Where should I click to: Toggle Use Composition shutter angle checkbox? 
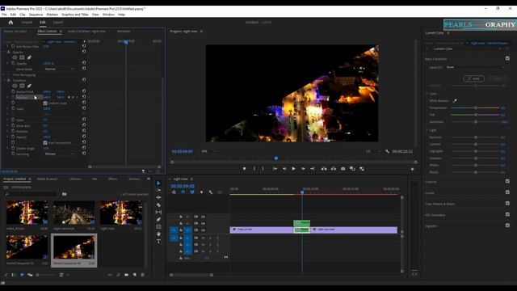[x=45, y=142]
